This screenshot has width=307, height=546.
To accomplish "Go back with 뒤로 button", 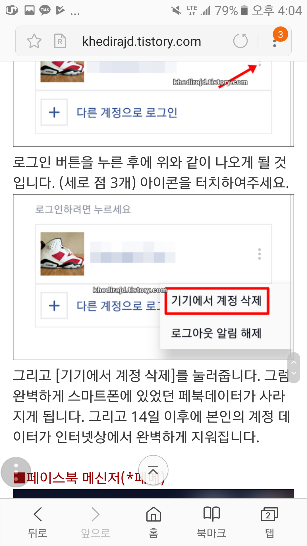I will tap(38, 522).
